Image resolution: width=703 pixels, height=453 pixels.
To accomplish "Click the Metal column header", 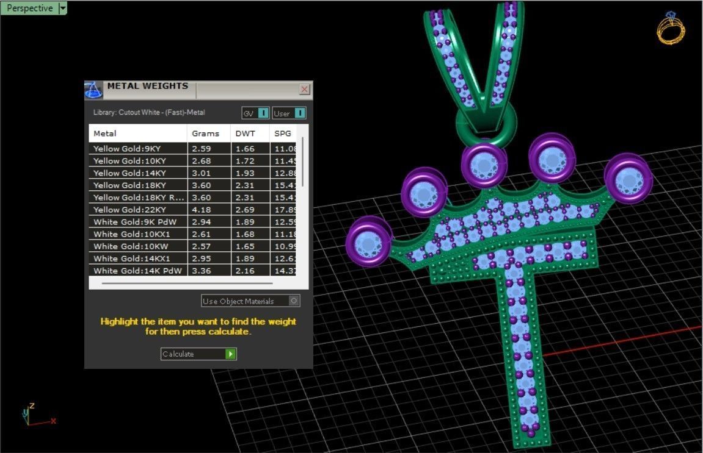I will pyautogui.click(x=137, y=134).
